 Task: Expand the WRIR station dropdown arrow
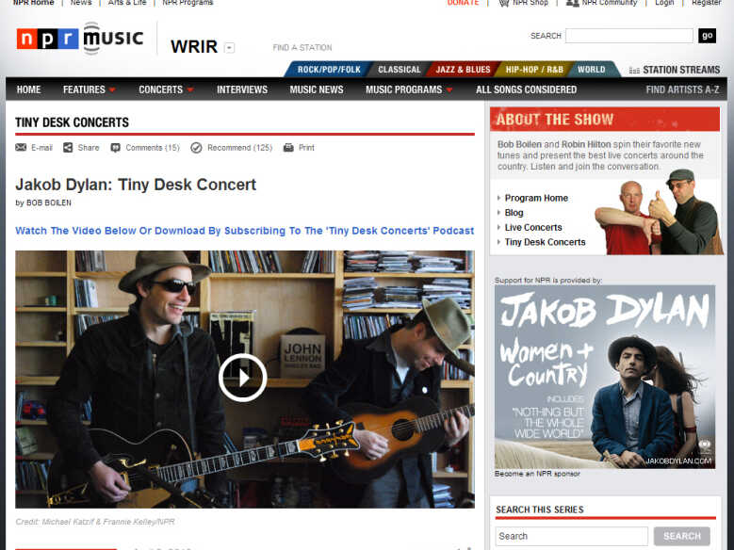[229, 48]
